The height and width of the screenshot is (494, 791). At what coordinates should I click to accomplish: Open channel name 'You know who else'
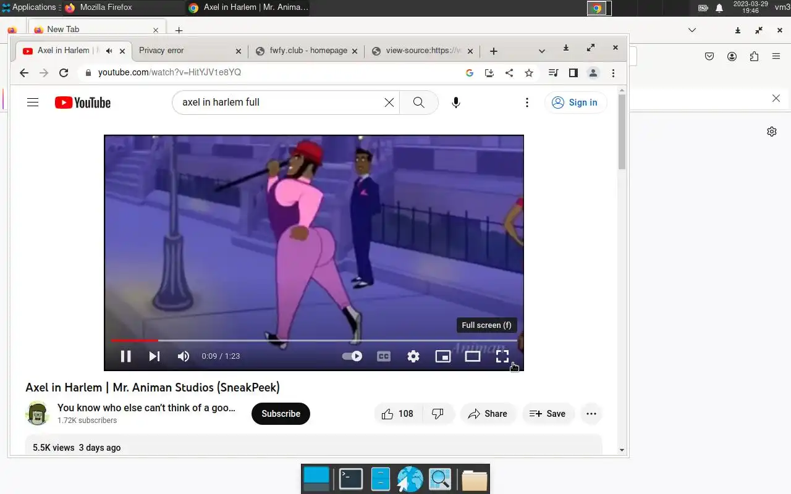pos(146,408)
